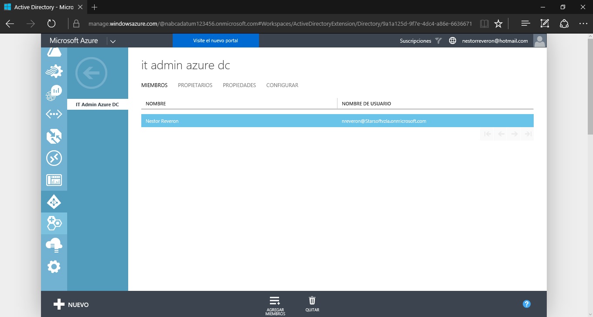The height and width of the screenshot is (317, 593).
Task: Open the account menu nestorreveron@hotmail.com
Action: [495, 41]
